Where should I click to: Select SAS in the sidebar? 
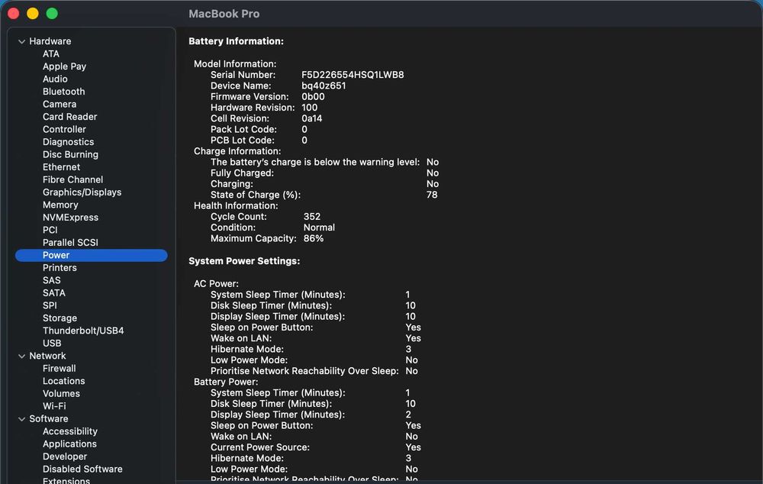coord(52,280)
